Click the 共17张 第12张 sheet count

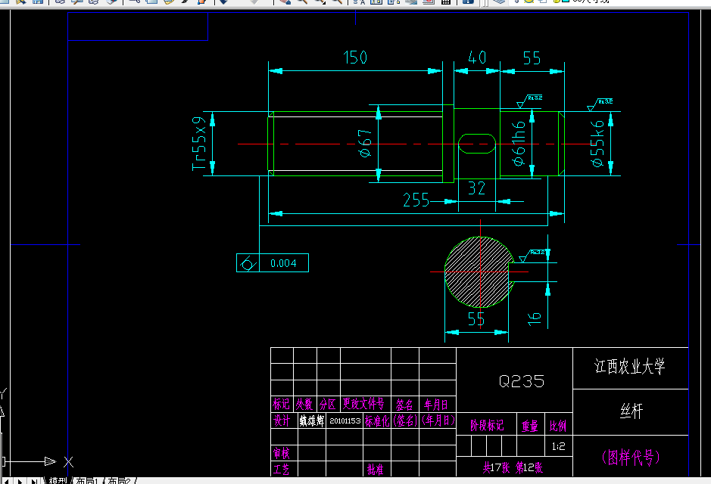(513, 467)
